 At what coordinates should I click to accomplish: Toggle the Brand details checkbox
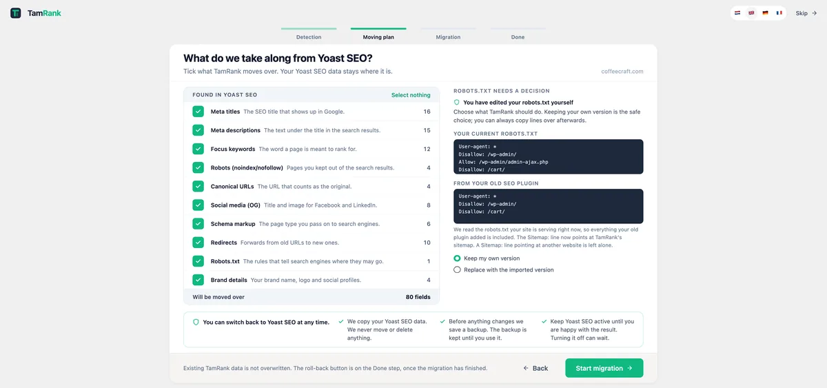click(198, 280)
